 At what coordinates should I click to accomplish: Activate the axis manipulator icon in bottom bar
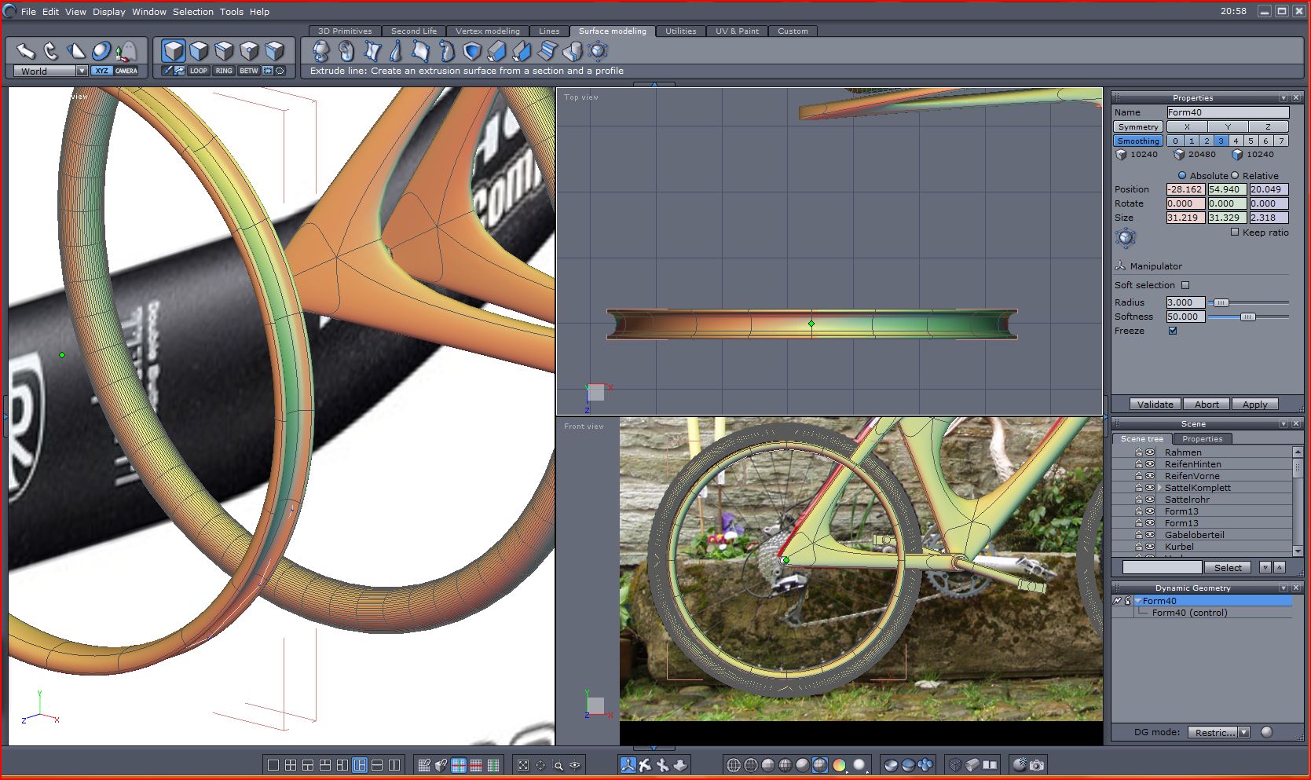click(628, 764)
